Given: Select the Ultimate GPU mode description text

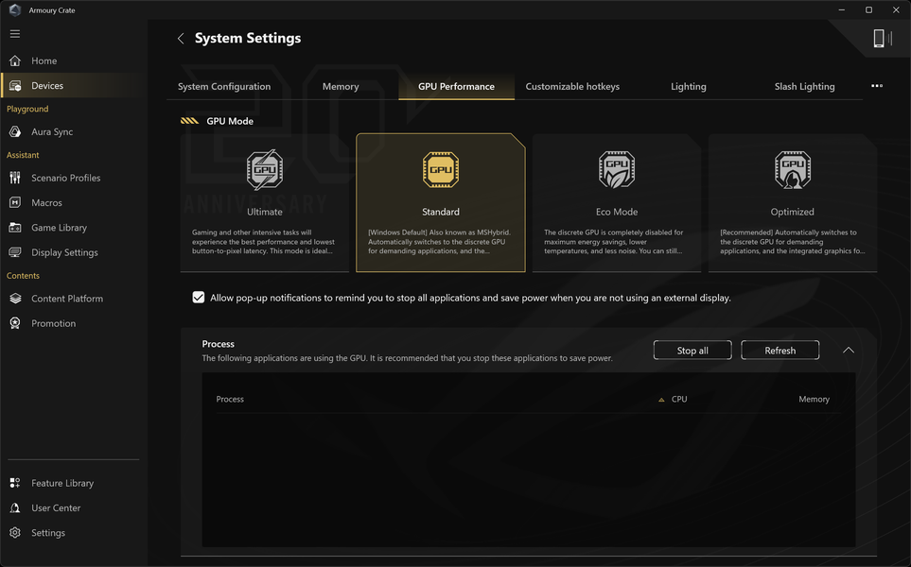Looking at the screenshot, I should click(x=264, y=242).
